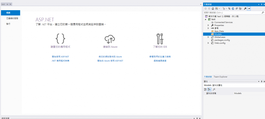Open the 開始使用 ASP.NET link
265x119 pixels.
[60, 57]
